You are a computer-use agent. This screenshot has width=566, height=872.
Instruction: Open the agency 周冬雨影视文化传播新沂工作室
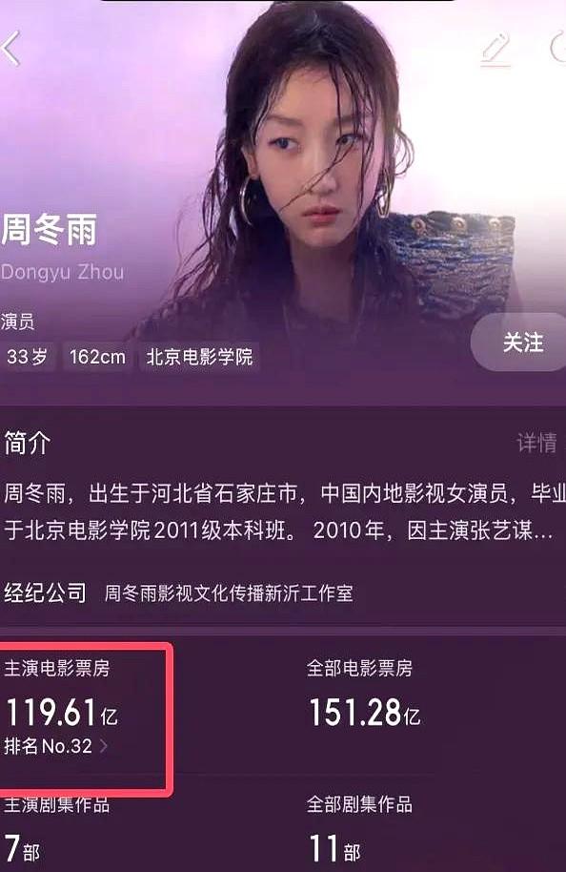[x=229, y=592]
